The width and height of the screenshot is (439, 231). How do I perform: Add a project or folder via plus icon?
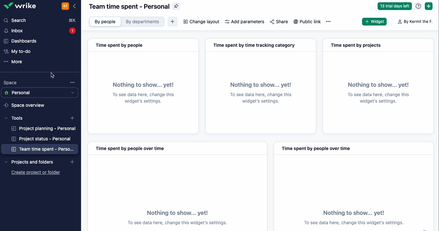(72, 162)
